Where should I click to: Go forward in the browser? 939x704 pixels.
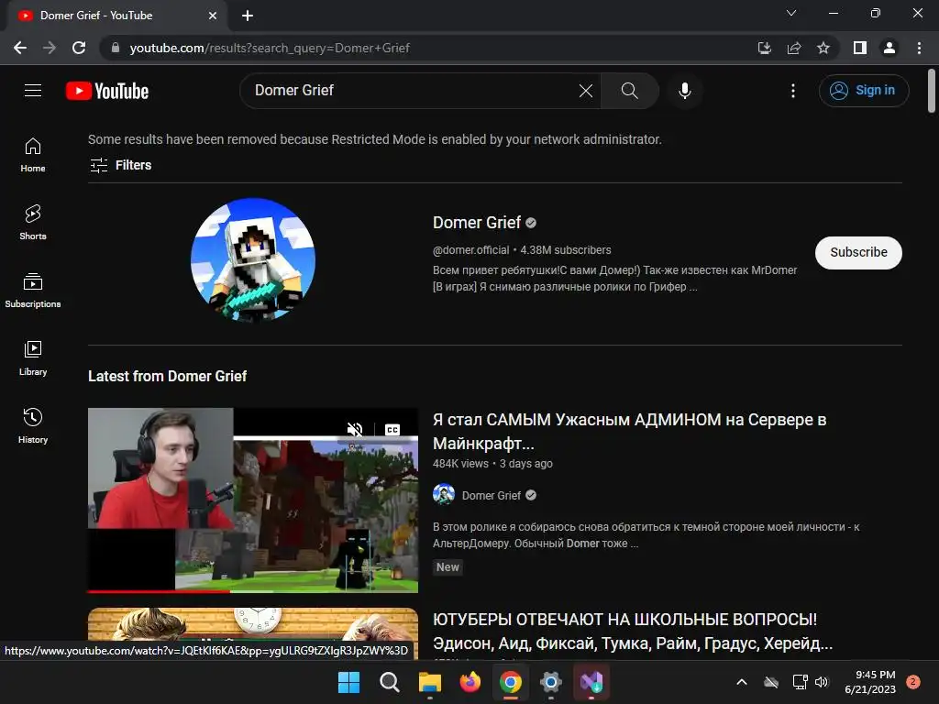50,48
